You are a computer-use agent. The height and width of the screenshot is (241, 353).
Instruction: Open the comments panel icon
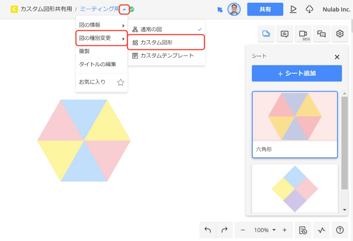click(284, 34)
